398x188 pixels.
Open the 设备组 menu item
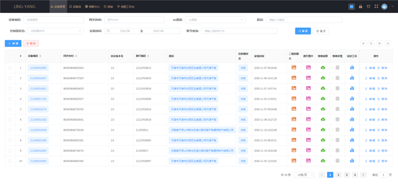[75, 6]
